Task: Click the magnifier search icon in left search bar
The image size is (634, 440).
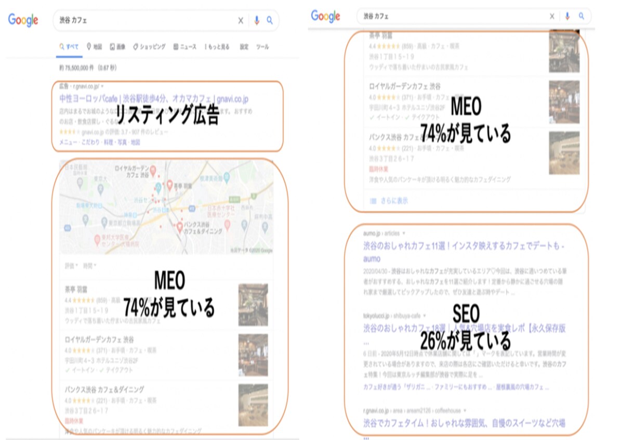Action: (x=270, y=21)
